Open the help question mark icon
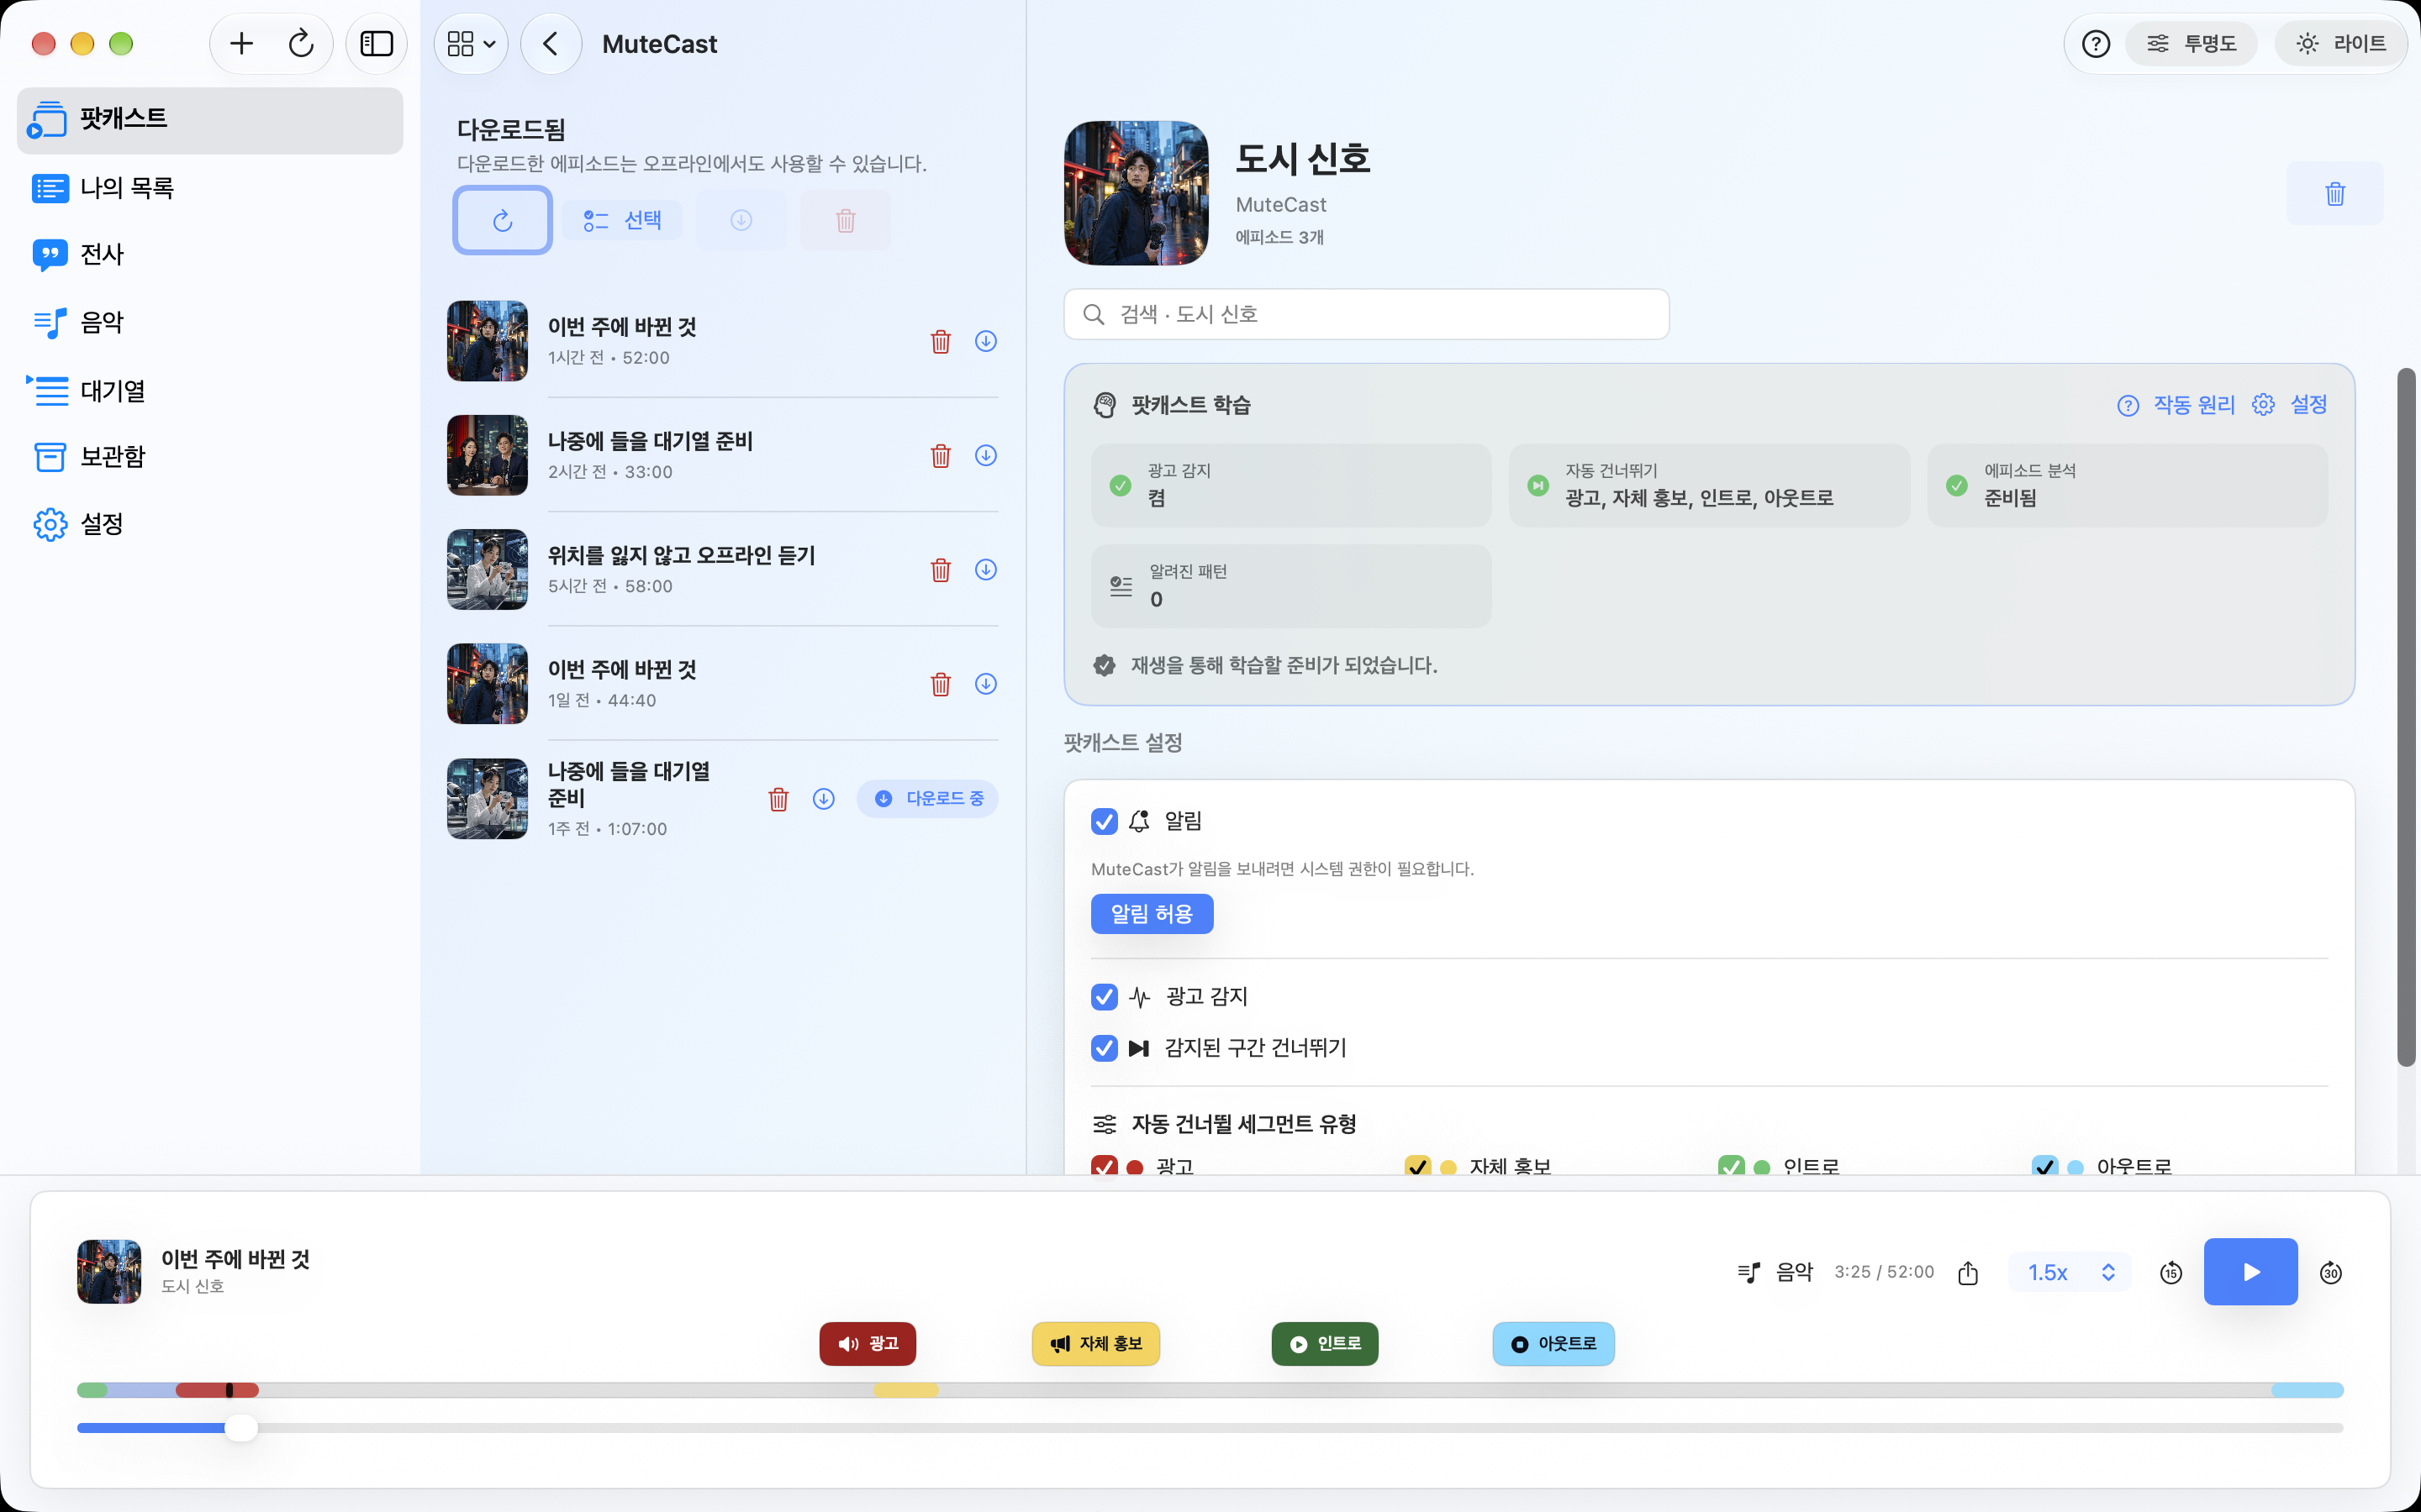Viewport: 2421px width, 1512px height. point(2096,44)
